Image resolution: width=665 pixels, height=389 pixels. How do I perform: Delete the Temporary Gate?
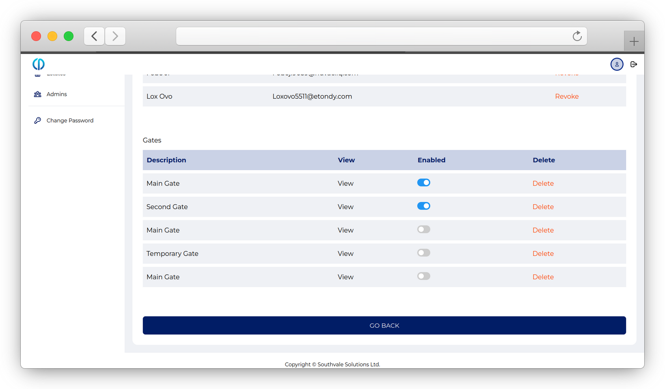pyautogui.click(x=543, y=254)
